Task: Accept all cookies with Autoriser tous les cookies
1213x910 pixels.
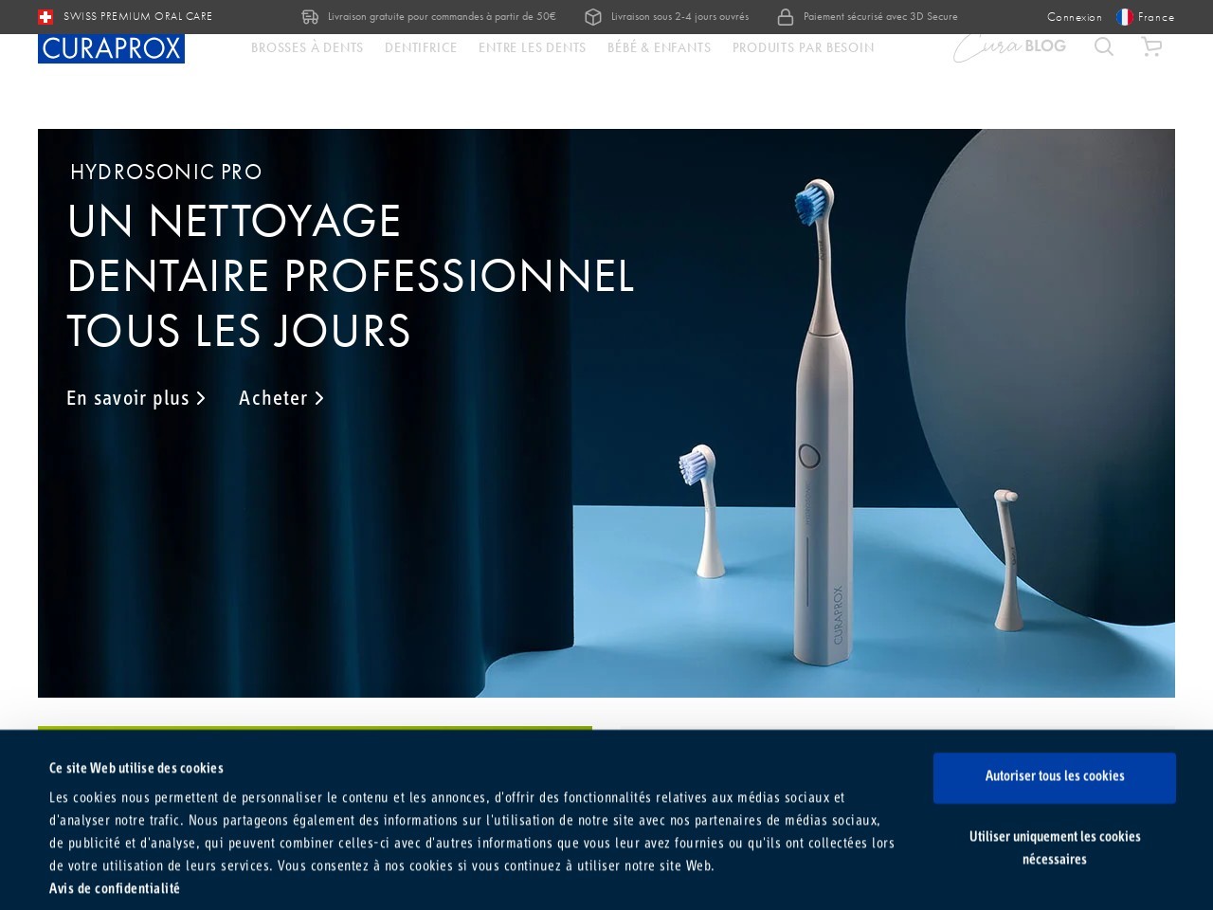Action: pos(1055,778)
